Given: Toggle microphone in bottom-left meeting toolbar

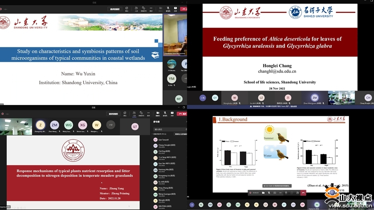Looking at the screenshot, I should [165, 114].
